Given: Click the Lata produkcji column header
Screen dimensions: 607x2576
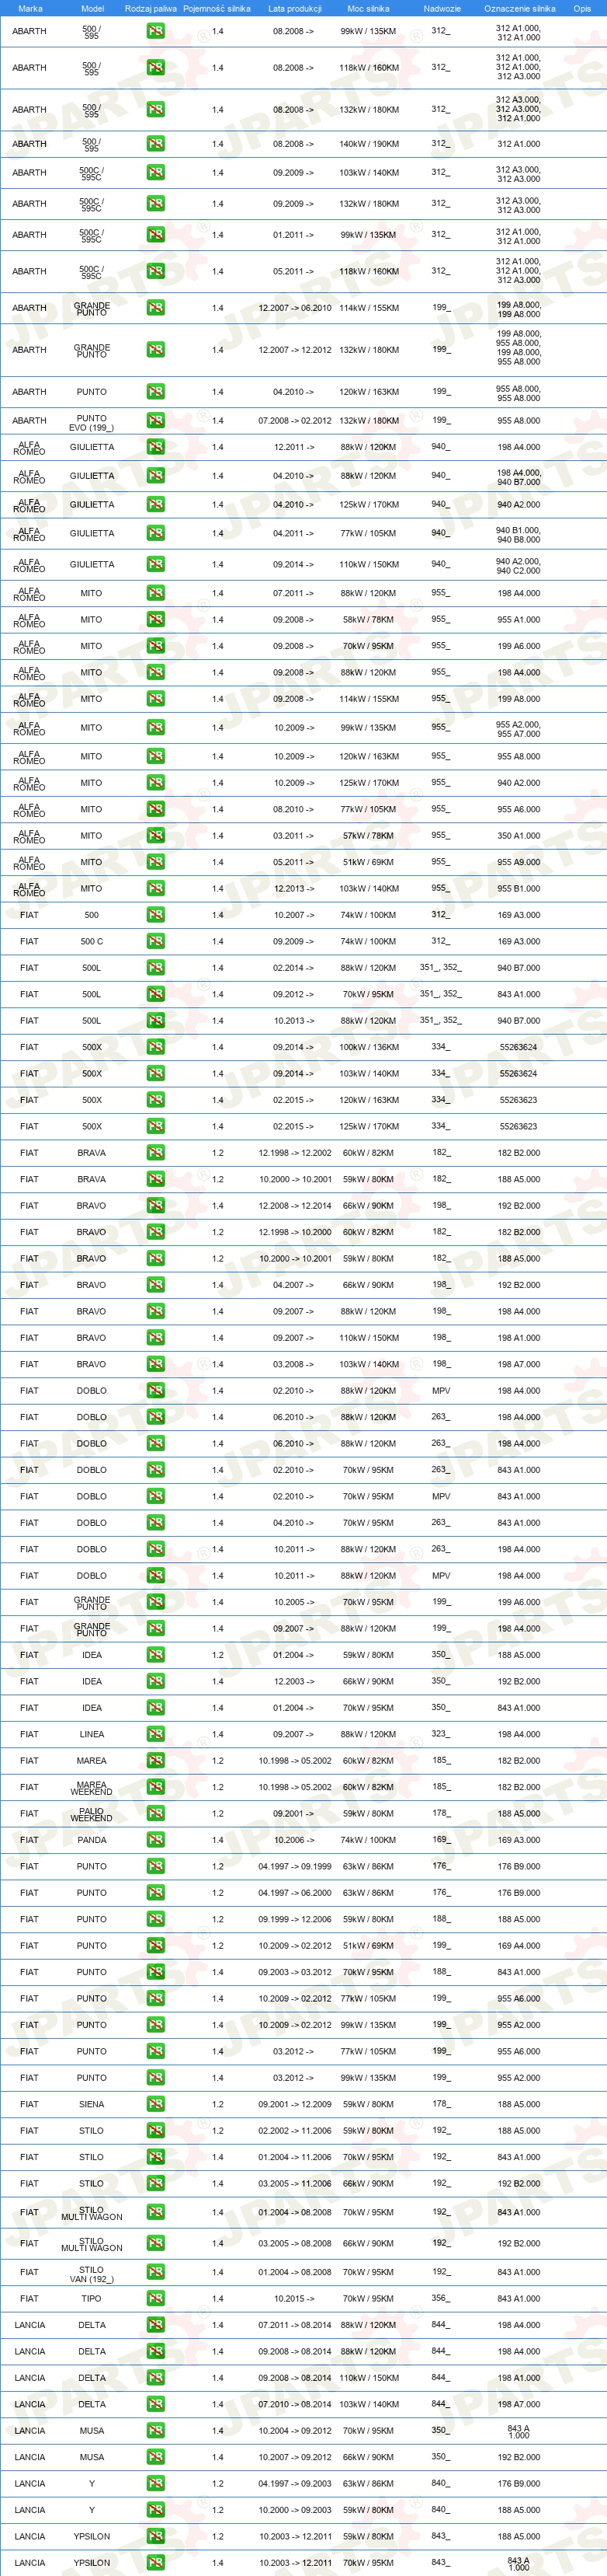Looking at the screenshot, I should click(x=294, y=8).
